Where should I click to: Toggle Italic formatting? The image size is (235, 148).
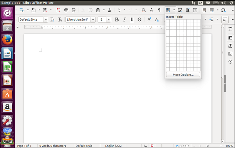point(124,20)
